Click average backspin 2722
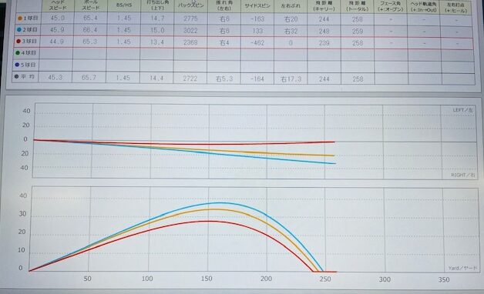This screenshot has width=484, height=294. (190, 79)
